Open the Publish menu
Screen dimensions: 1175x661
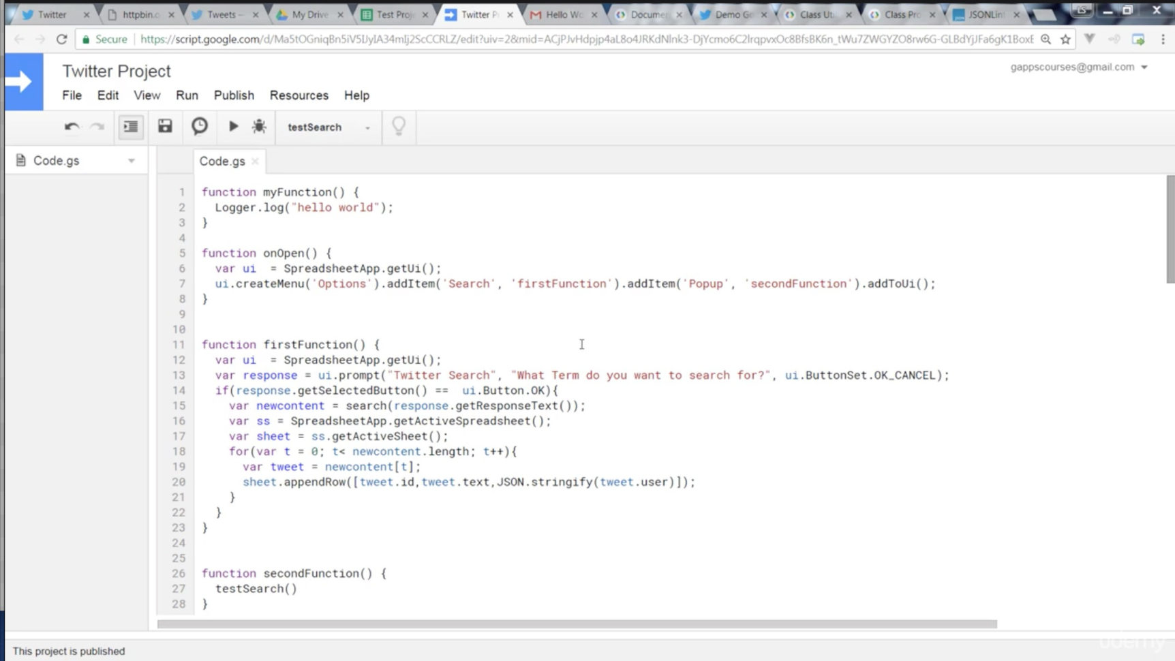(x=233, y=95)
